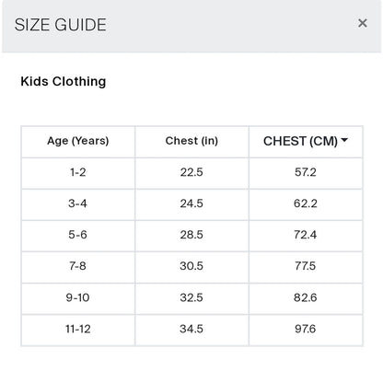Open the CHEST (CM) unit dropdown
Image resolution: width=383 pixels, height=383 pixels.
(306, 141)
